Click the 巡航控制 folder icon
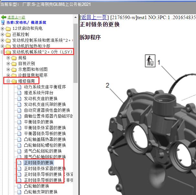196x195 pixels. tap(8, 35)
